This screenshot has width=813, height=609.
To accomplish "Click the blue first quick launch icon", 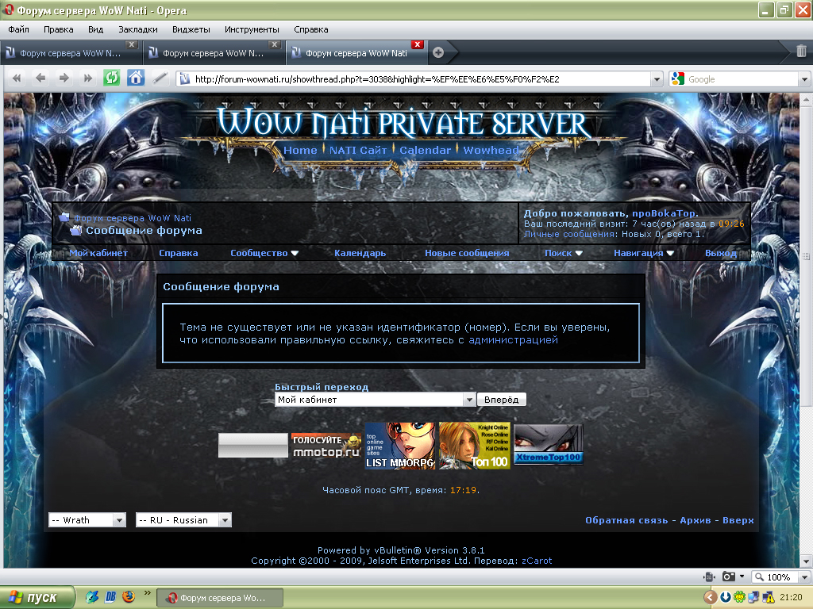I will tap(92, 597).
